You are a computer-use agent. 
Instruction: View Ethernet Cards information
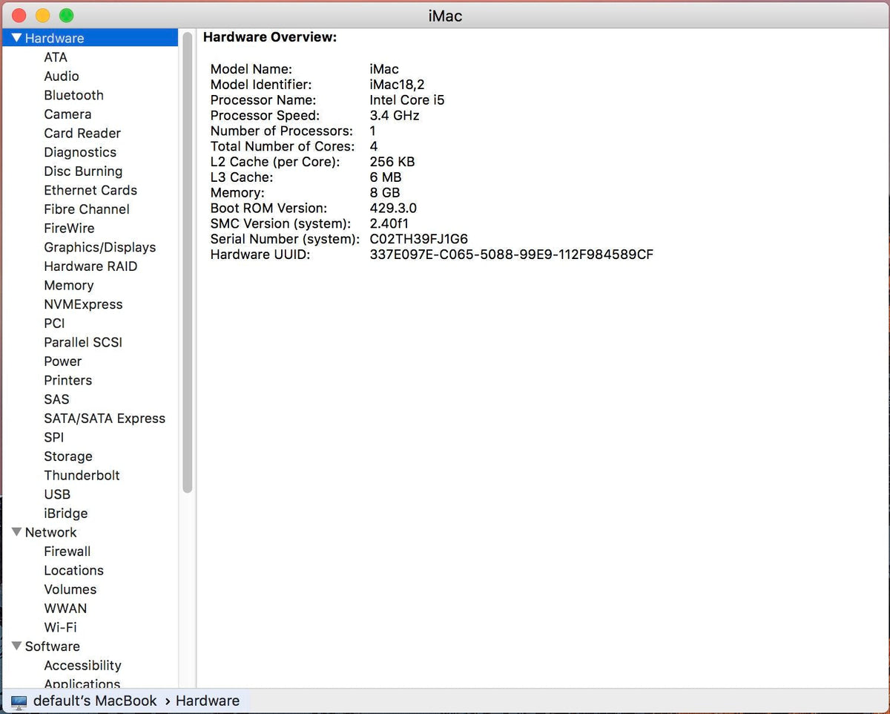coord(90,190)
